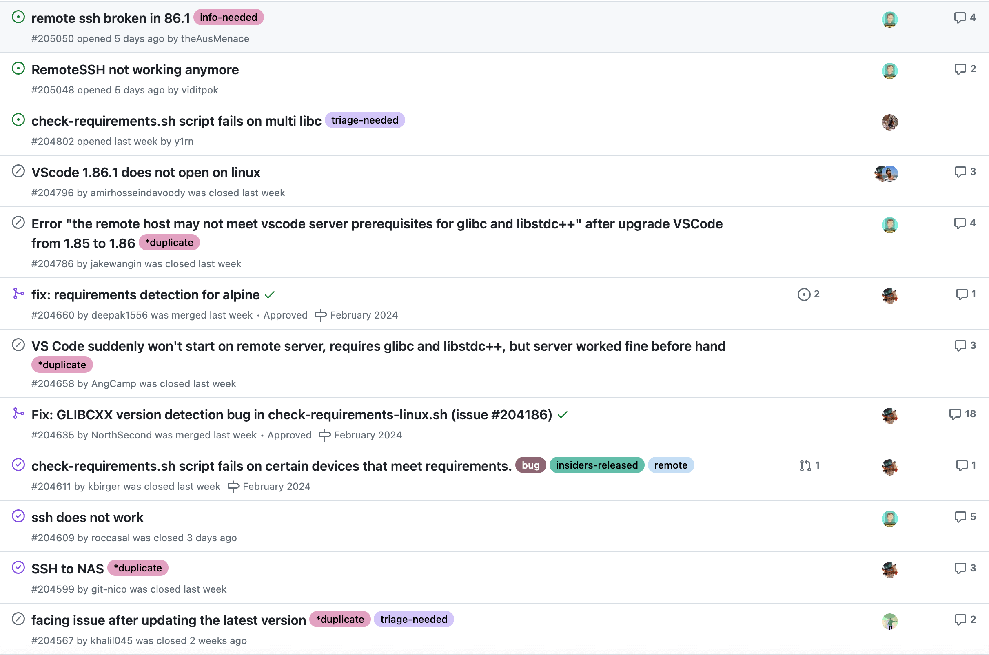
Task: Click assignee avatar on 'remote ssh broken' issue
Action: 889,19
